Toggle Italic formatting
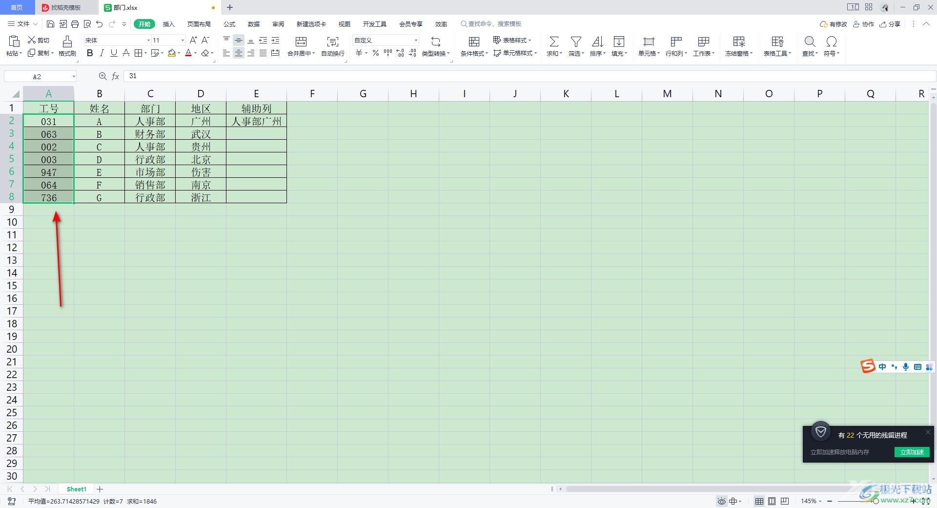 click(x=102, y=53)
